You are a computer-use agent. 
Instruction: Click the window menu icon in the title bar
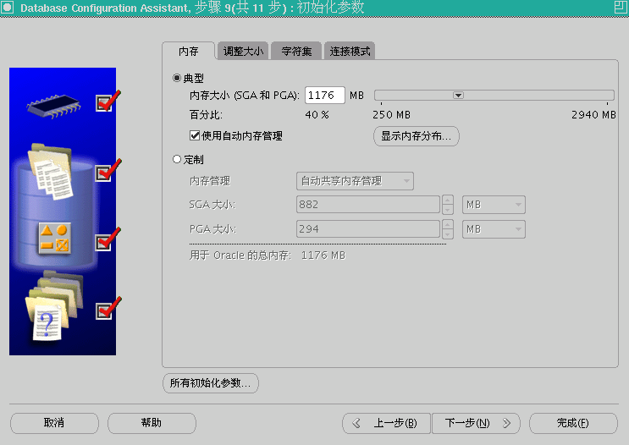tap(8, 8)
